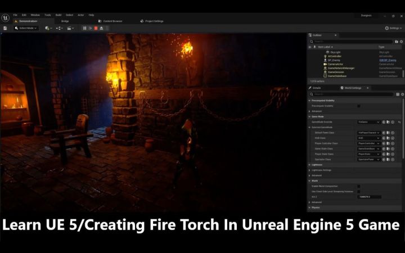
Task: Select GameStateBase in the Outliner
Action: (x=337, y=76)
